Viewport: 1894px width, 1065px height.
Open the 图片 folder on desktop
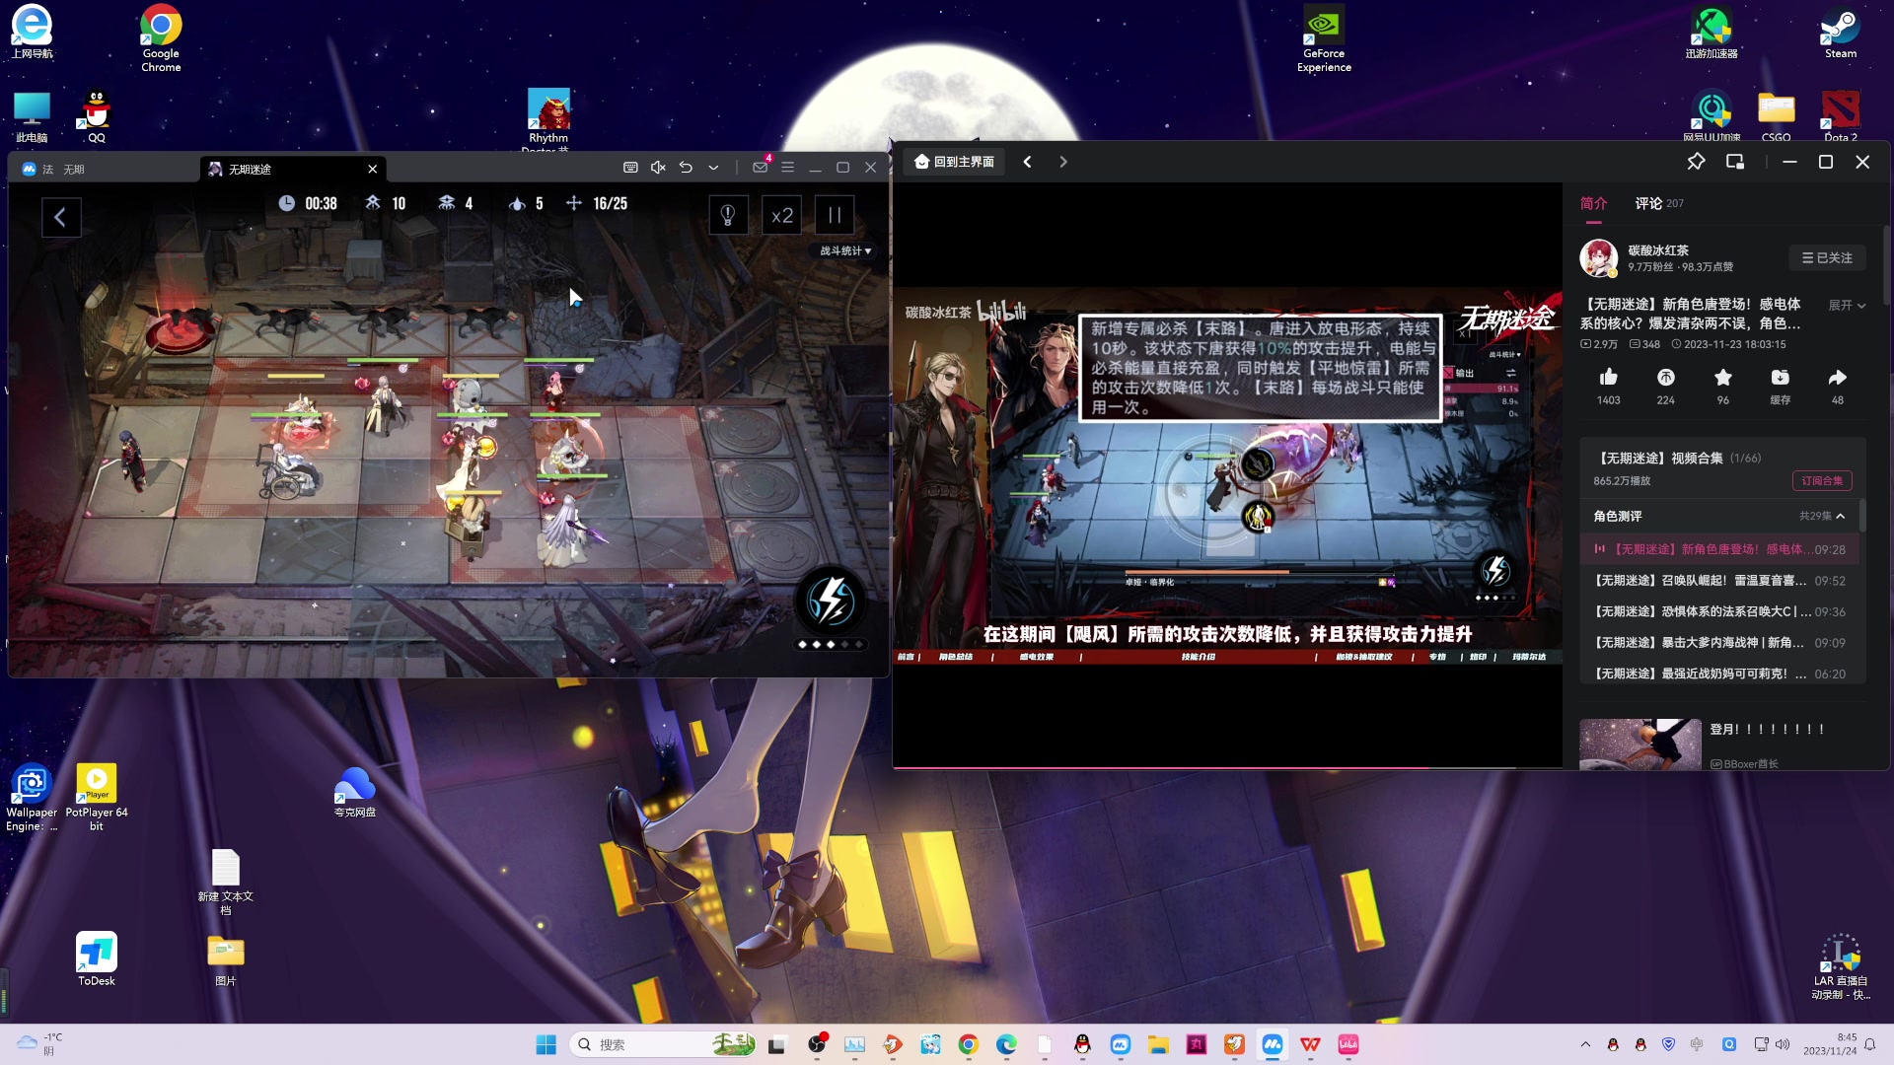pyautogui.click(x=226, y=959)
